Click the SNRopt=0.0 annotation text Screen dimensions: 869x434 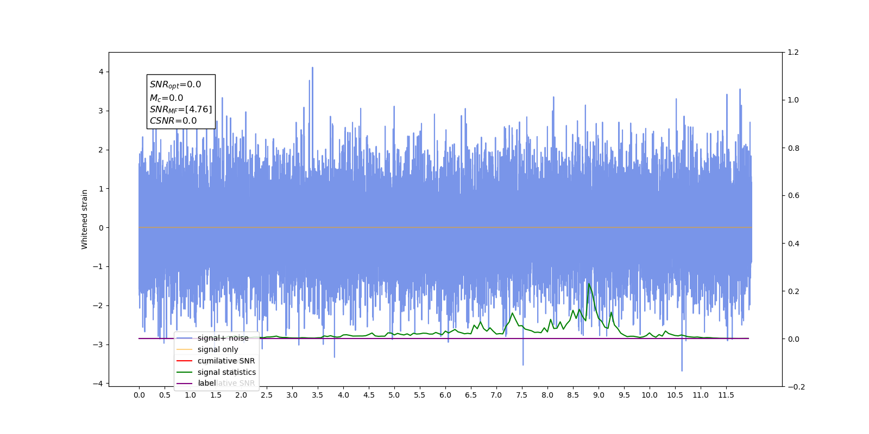[x=175, y=85]
